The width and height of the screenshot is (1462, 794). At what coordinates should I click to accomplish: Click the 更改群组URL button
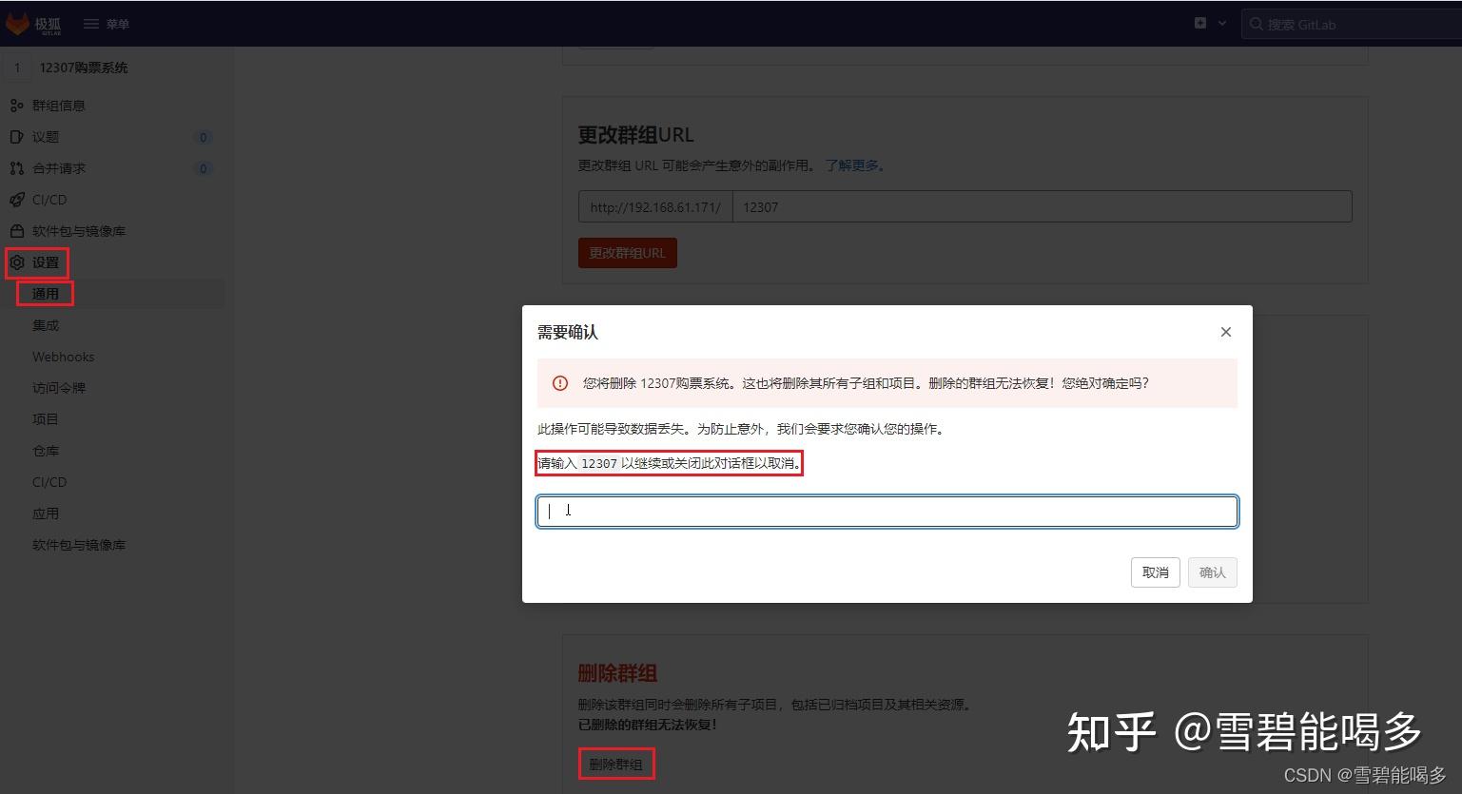[x=627, y=252]
